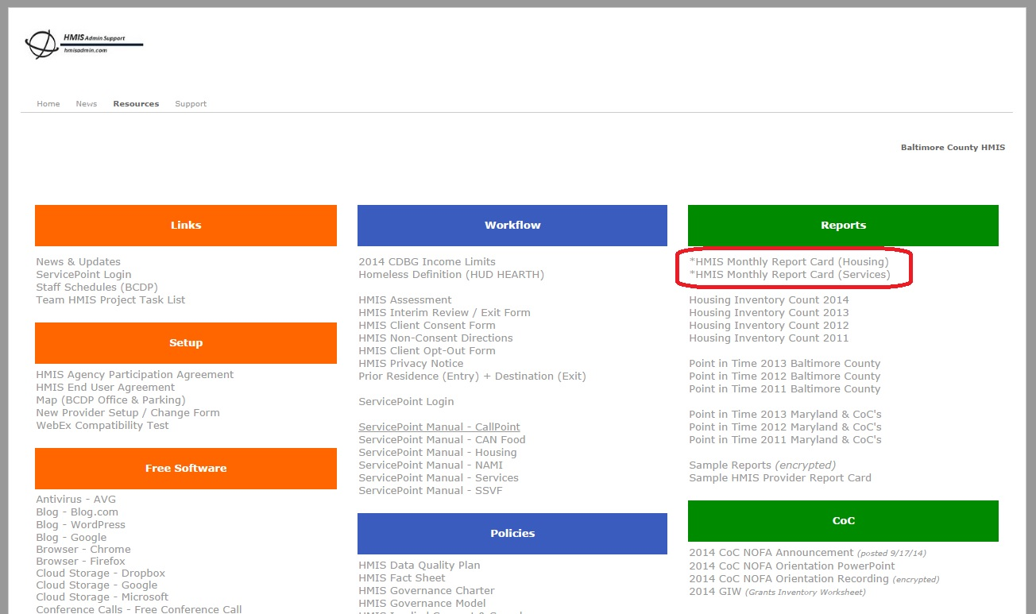Open the 2014 CDBG Income Limits link
1036x614 pixels.
click(427, 261)
